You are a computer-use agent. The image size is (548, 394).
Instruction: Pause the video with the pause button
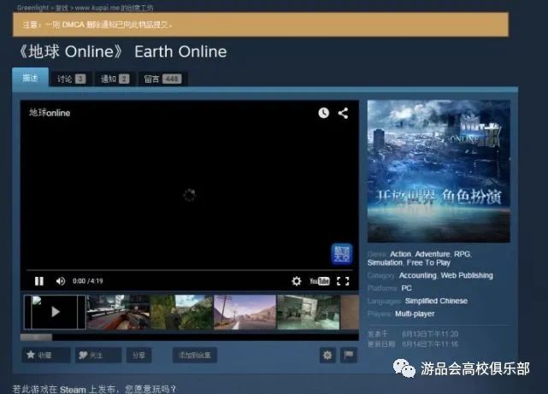pyautogui.click(x=39, y=281)
